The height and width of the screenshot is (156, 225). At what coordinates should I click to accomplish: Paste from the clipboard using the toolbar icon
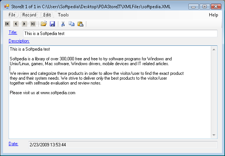coord(80,24)
